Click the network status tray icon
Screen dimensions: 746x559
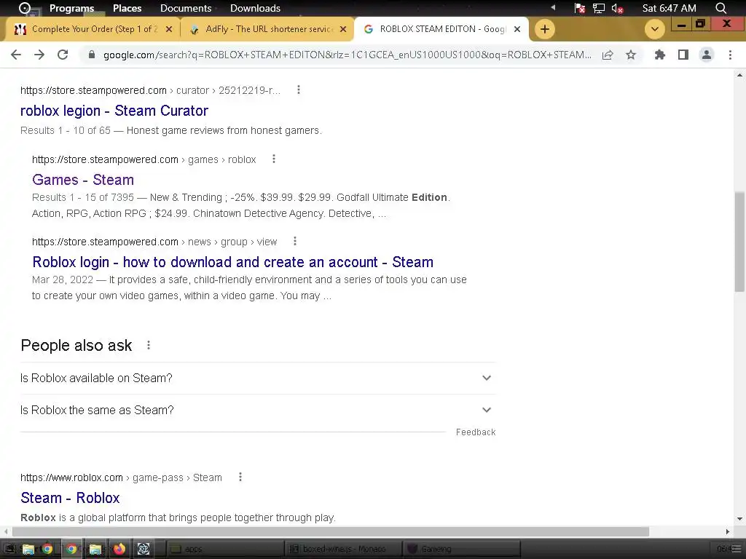pyautogui.click(x=599, y=8)
